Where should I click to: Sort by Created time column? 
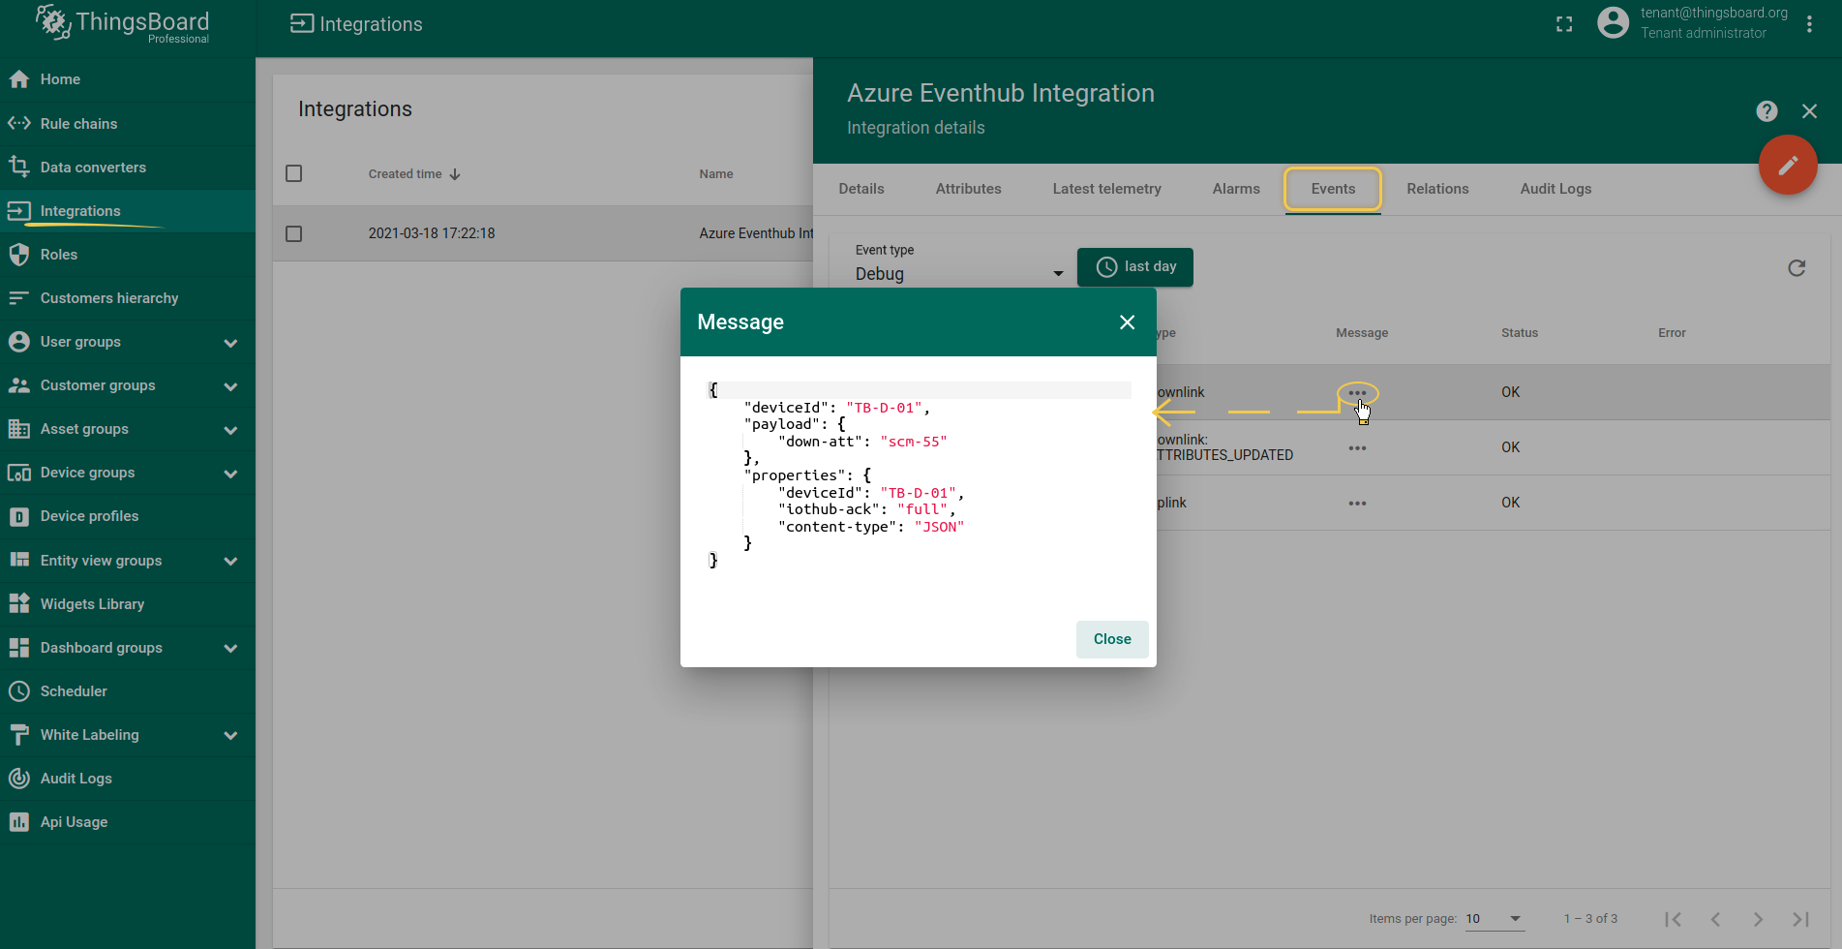(414, 174)
